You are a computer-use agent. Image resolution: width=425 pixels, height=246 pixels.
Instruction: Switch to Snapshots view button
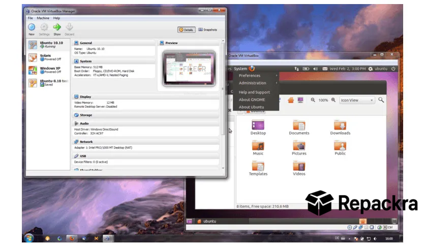click(207, 30)
